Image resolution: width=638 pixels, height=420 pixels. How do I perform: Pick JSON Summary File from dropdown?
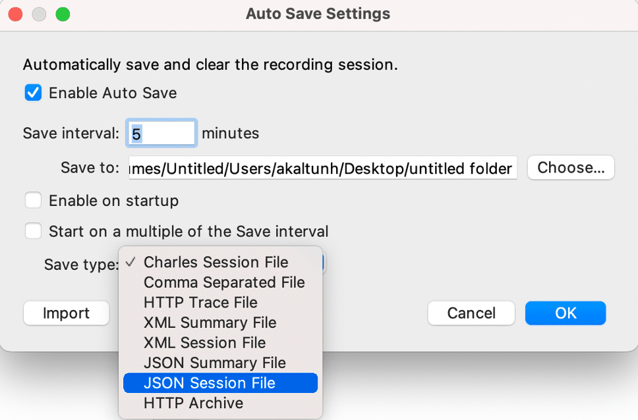coord(214,363)
